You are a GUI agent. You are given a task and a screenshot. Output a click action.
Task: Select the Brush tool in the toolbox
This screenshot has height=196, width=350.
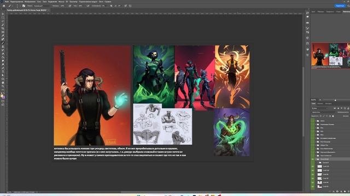coord(3,42)
